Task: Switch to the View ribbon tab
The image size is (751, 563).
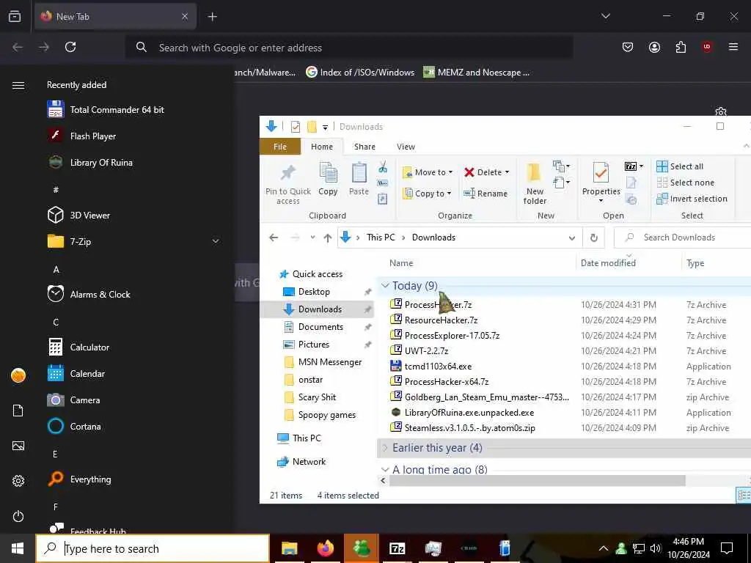Action: coord(406,147)
